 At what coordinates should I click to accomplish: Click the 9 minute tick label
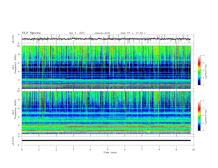pyautogui.click(x=176, y=150)
